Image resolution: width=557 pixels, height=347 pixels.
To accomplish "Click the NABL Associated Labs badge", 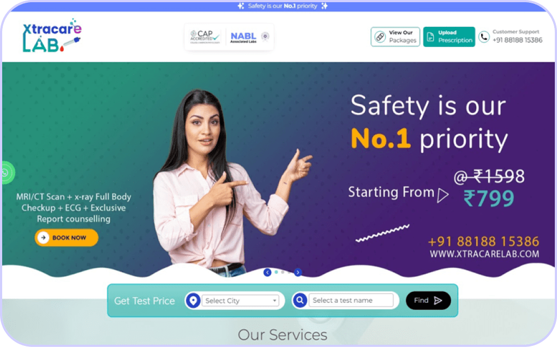I will (250, 37).
